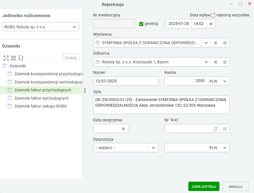Click Dziennik faktur zakupu ROBO book icon

(10, 106)
